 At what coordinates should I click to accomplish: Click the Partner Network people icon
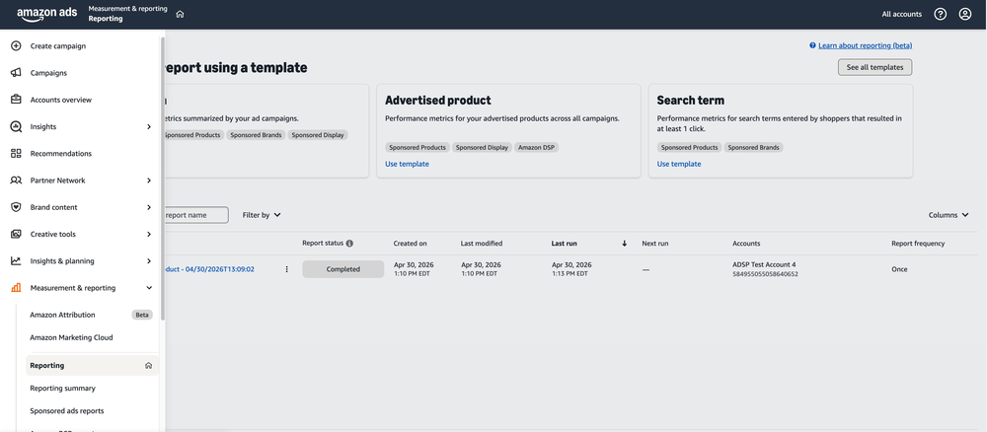click(x=17, y=180)
